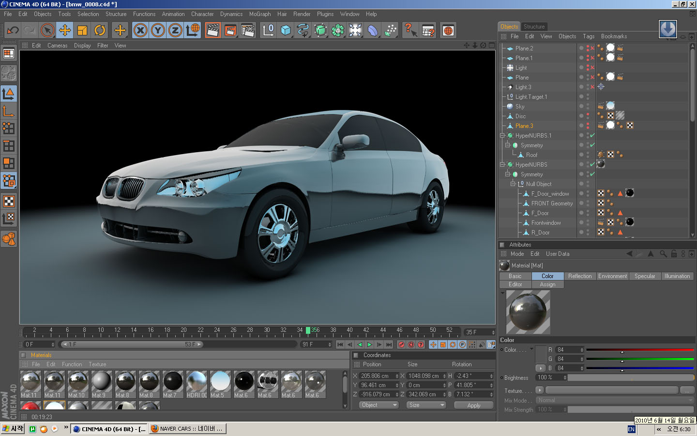The width and height of the screenshot is (697, 436).
Task: Render active view clapperboard icon
Action: point(213,31)
